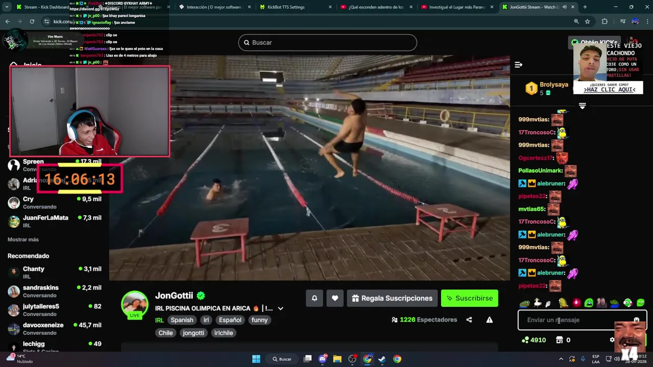Open the JonGottii channel name link

point(174,296)
